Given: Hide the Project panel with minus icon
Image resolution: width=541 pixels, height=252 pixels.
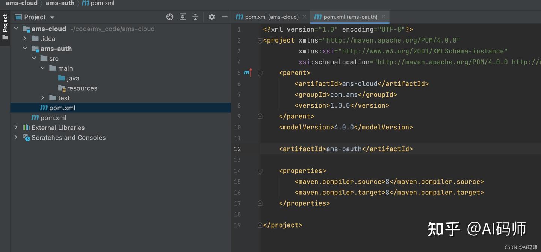Looking at the screenshot, I should 225,17.
